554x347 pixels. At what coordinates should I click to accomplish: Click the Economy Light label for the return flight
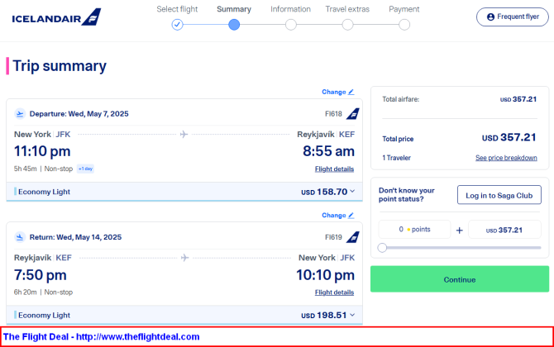pyautogui.click(x=44, y=316)
